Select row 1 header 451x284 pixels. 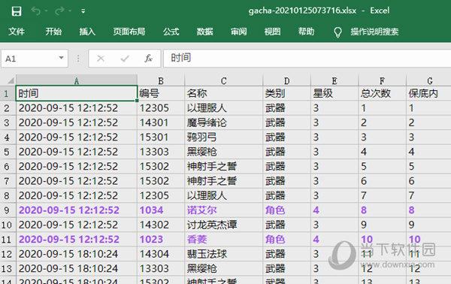coord(8,93)
